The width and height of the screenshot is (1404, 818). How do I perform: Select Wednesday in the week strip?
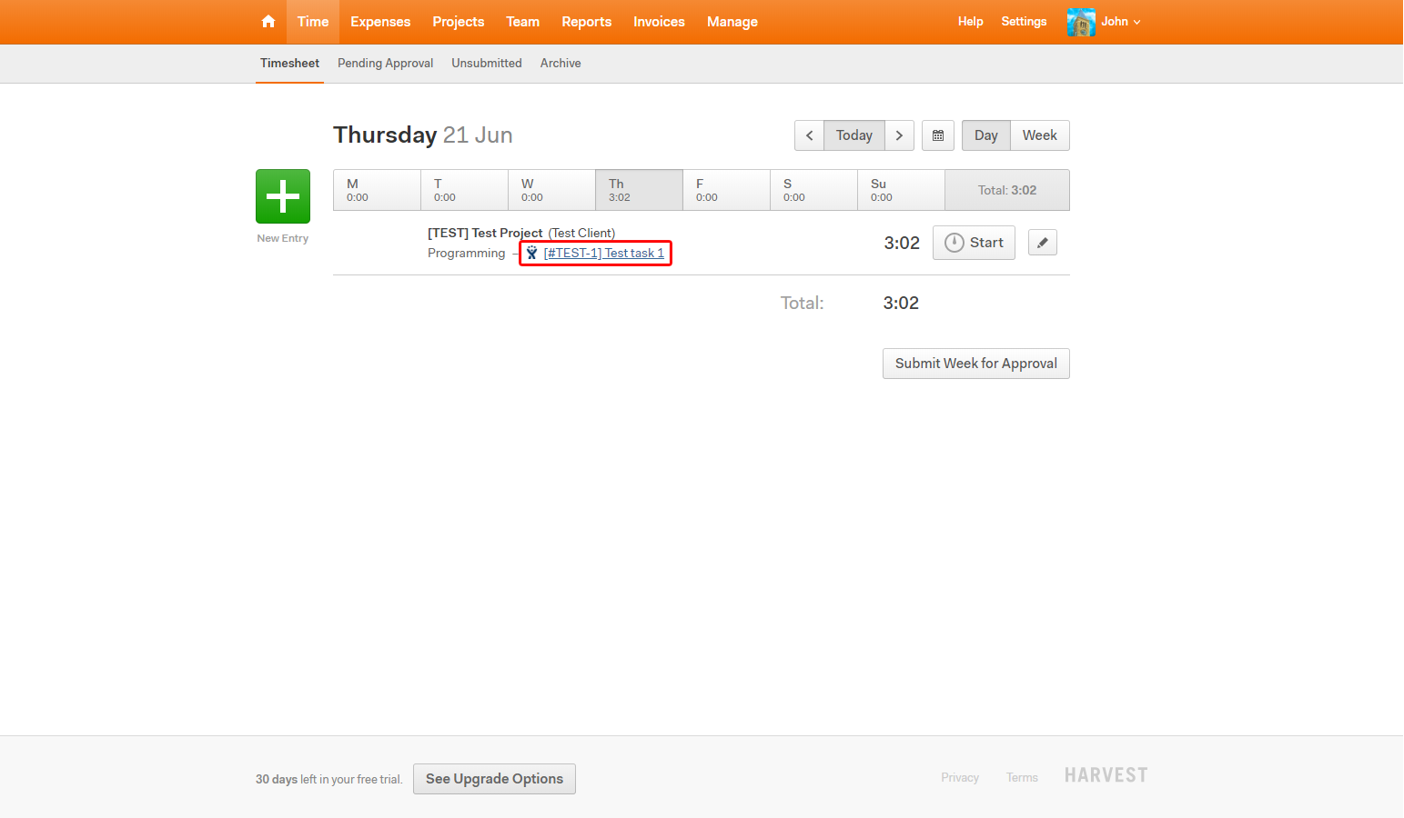click(x=551, y=190)
